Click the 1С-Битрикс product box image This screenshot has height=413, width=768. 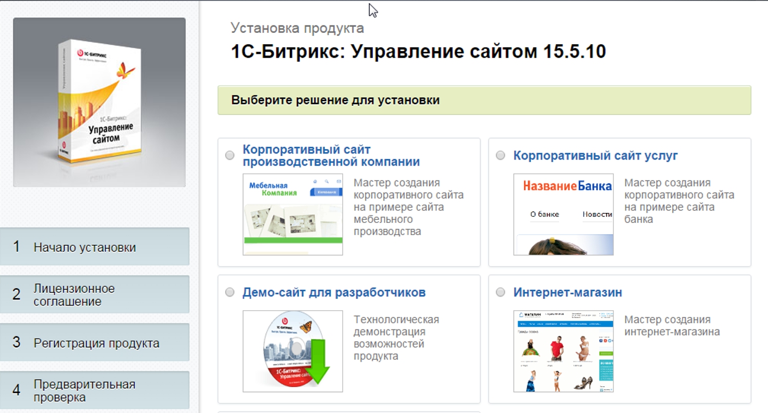pos(99,102)
